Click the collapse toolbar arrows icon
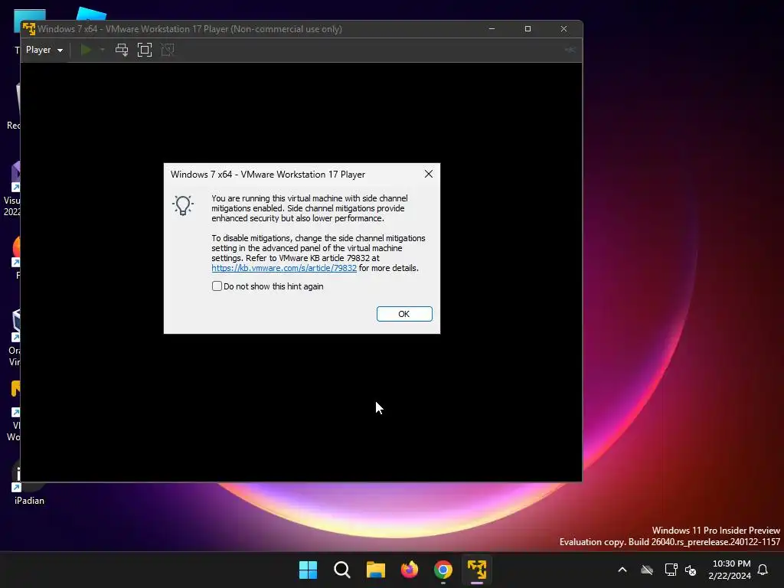Image resolution: width=784 pixels, height=588 pixels. pyautogui.click(x=570, y=50)
